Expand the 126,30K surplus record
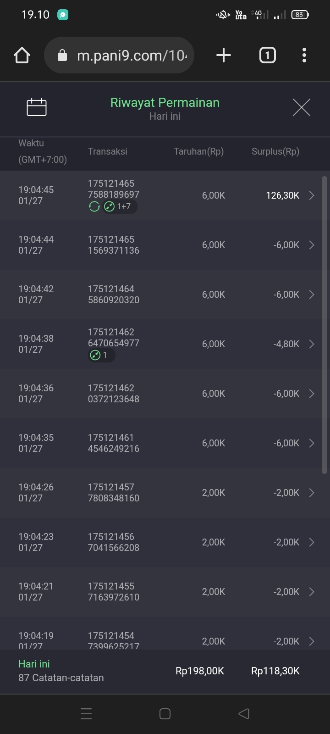 312,195
